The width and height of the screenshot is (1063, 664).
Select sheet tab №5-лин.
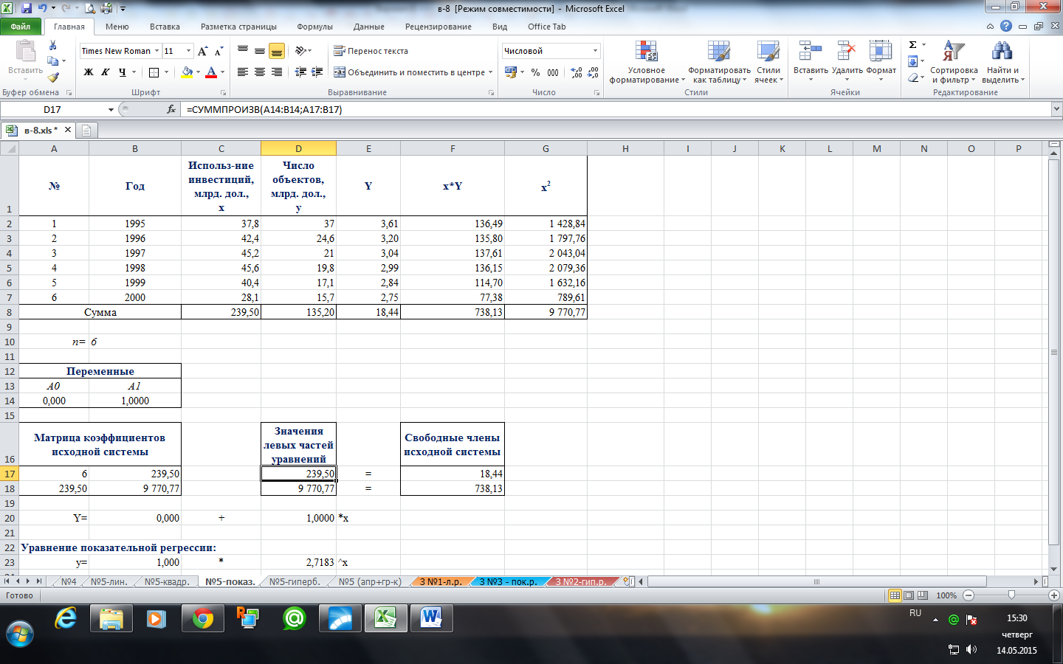109,581
